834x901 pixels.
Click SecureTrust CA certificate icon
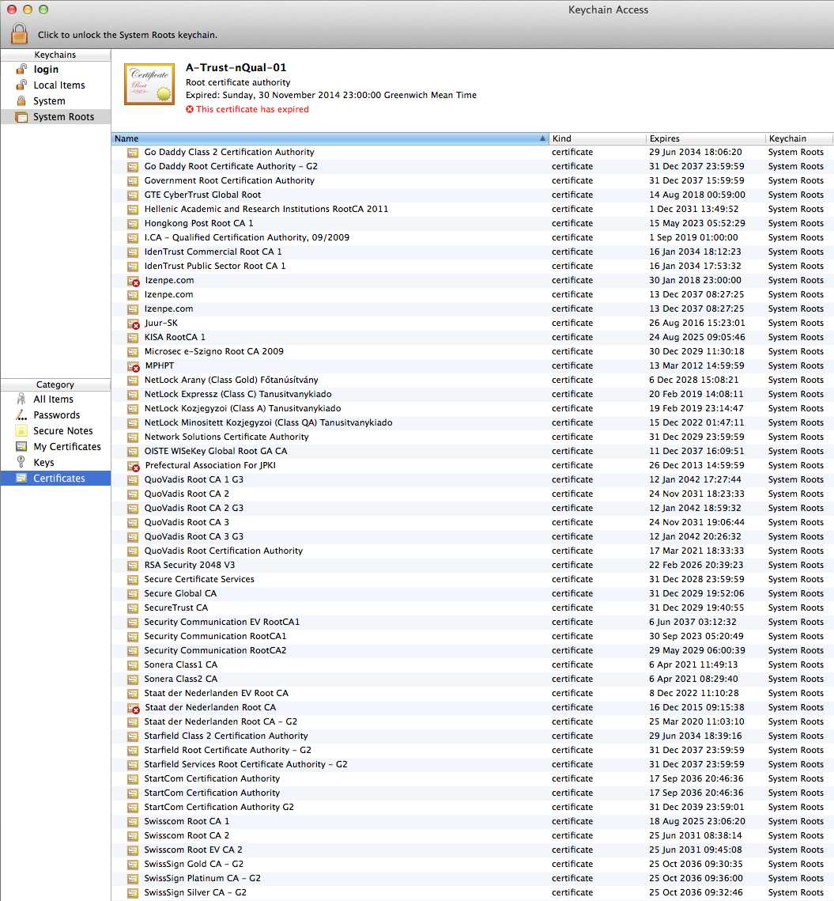pyautogui.click(x=133, y=608)
